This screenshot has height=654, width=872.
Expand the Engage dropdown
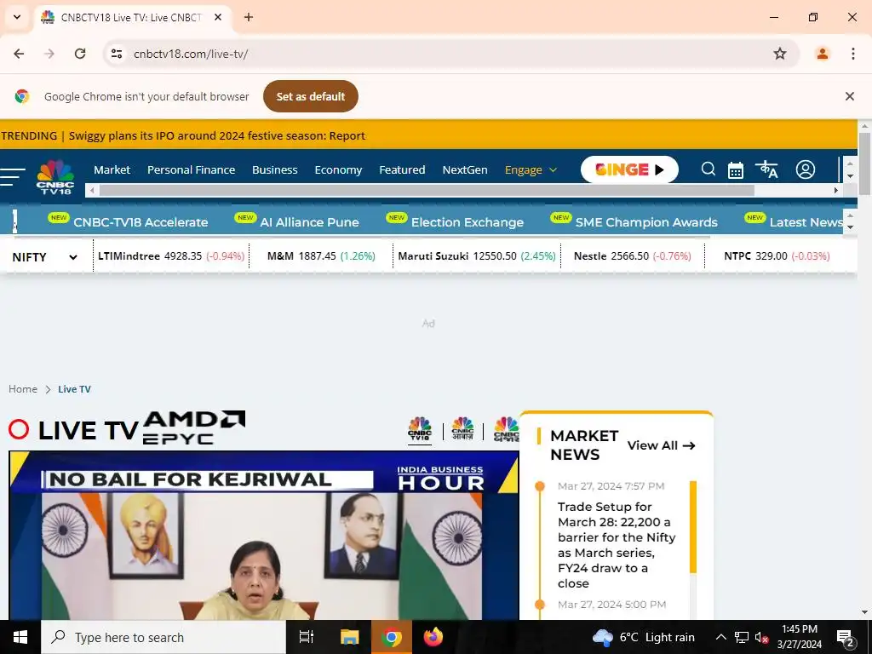click(531, 169)
